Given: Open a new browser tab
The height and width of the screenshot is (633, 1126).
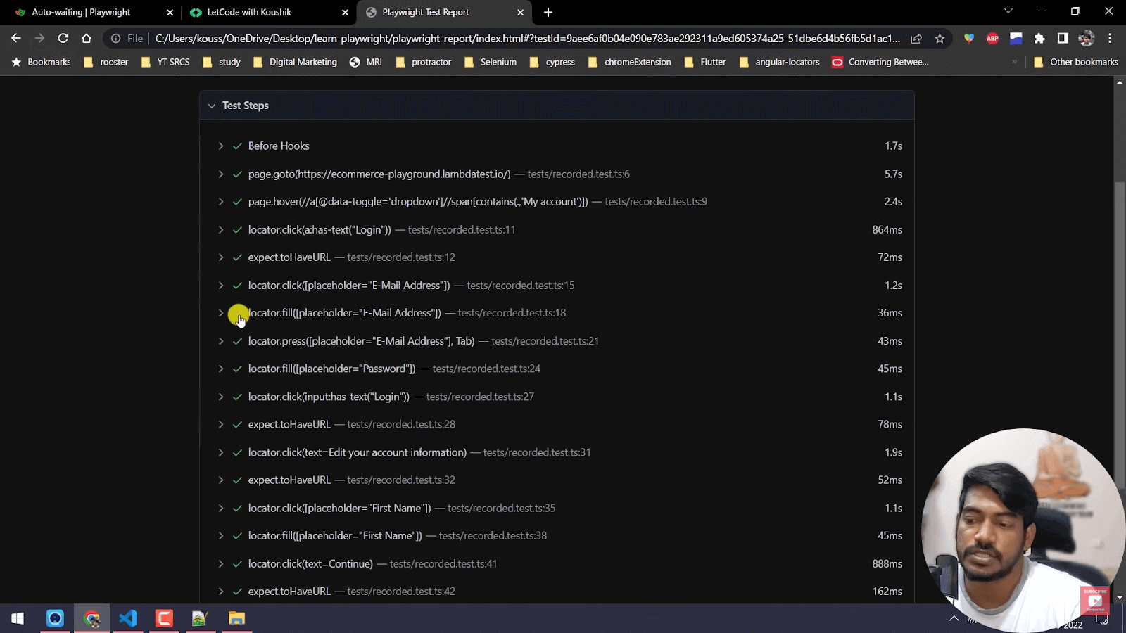Looking at the screenshot, I should [548, 13].
